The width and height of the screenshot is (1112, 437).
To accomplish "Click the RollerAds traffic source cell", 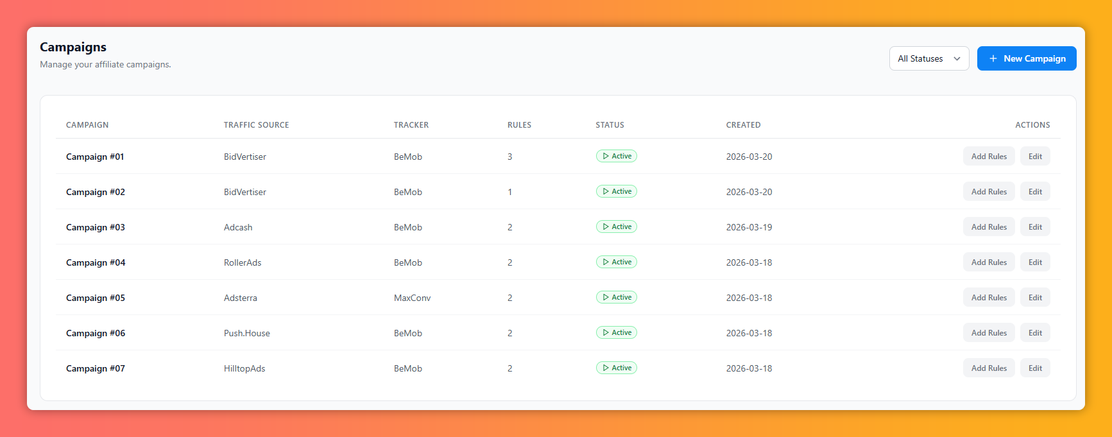I will tap(243, 262).
